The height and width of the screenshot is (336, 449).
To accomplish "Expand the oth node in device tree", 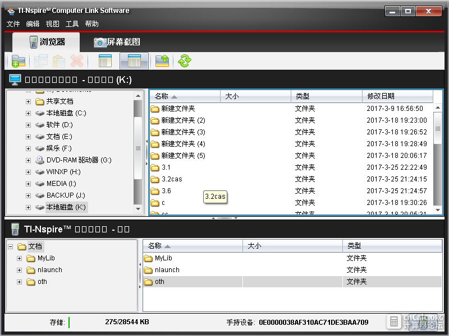I will [x=19, y=282].
